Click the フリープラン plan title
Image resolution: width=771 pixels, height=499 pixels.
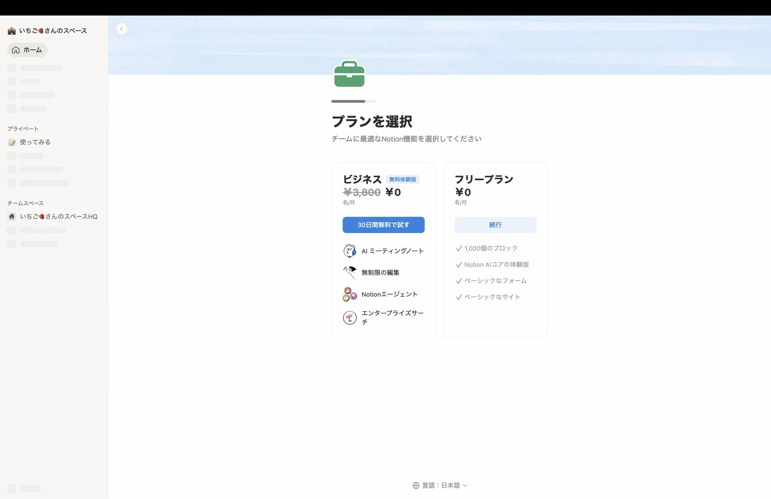(x=484, y=179)
